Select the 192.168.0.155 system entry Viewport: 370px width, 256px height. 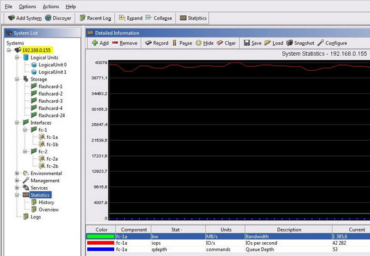click(36, 50)
